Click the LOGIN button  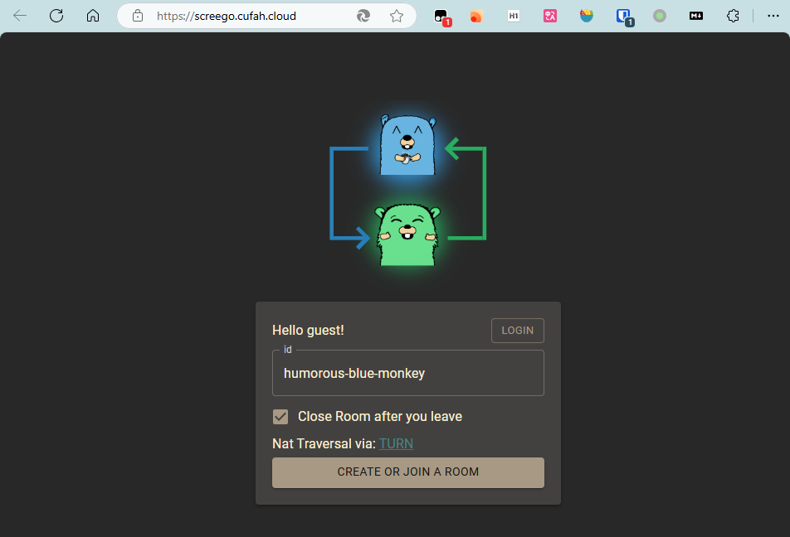(x=517, y=331)
